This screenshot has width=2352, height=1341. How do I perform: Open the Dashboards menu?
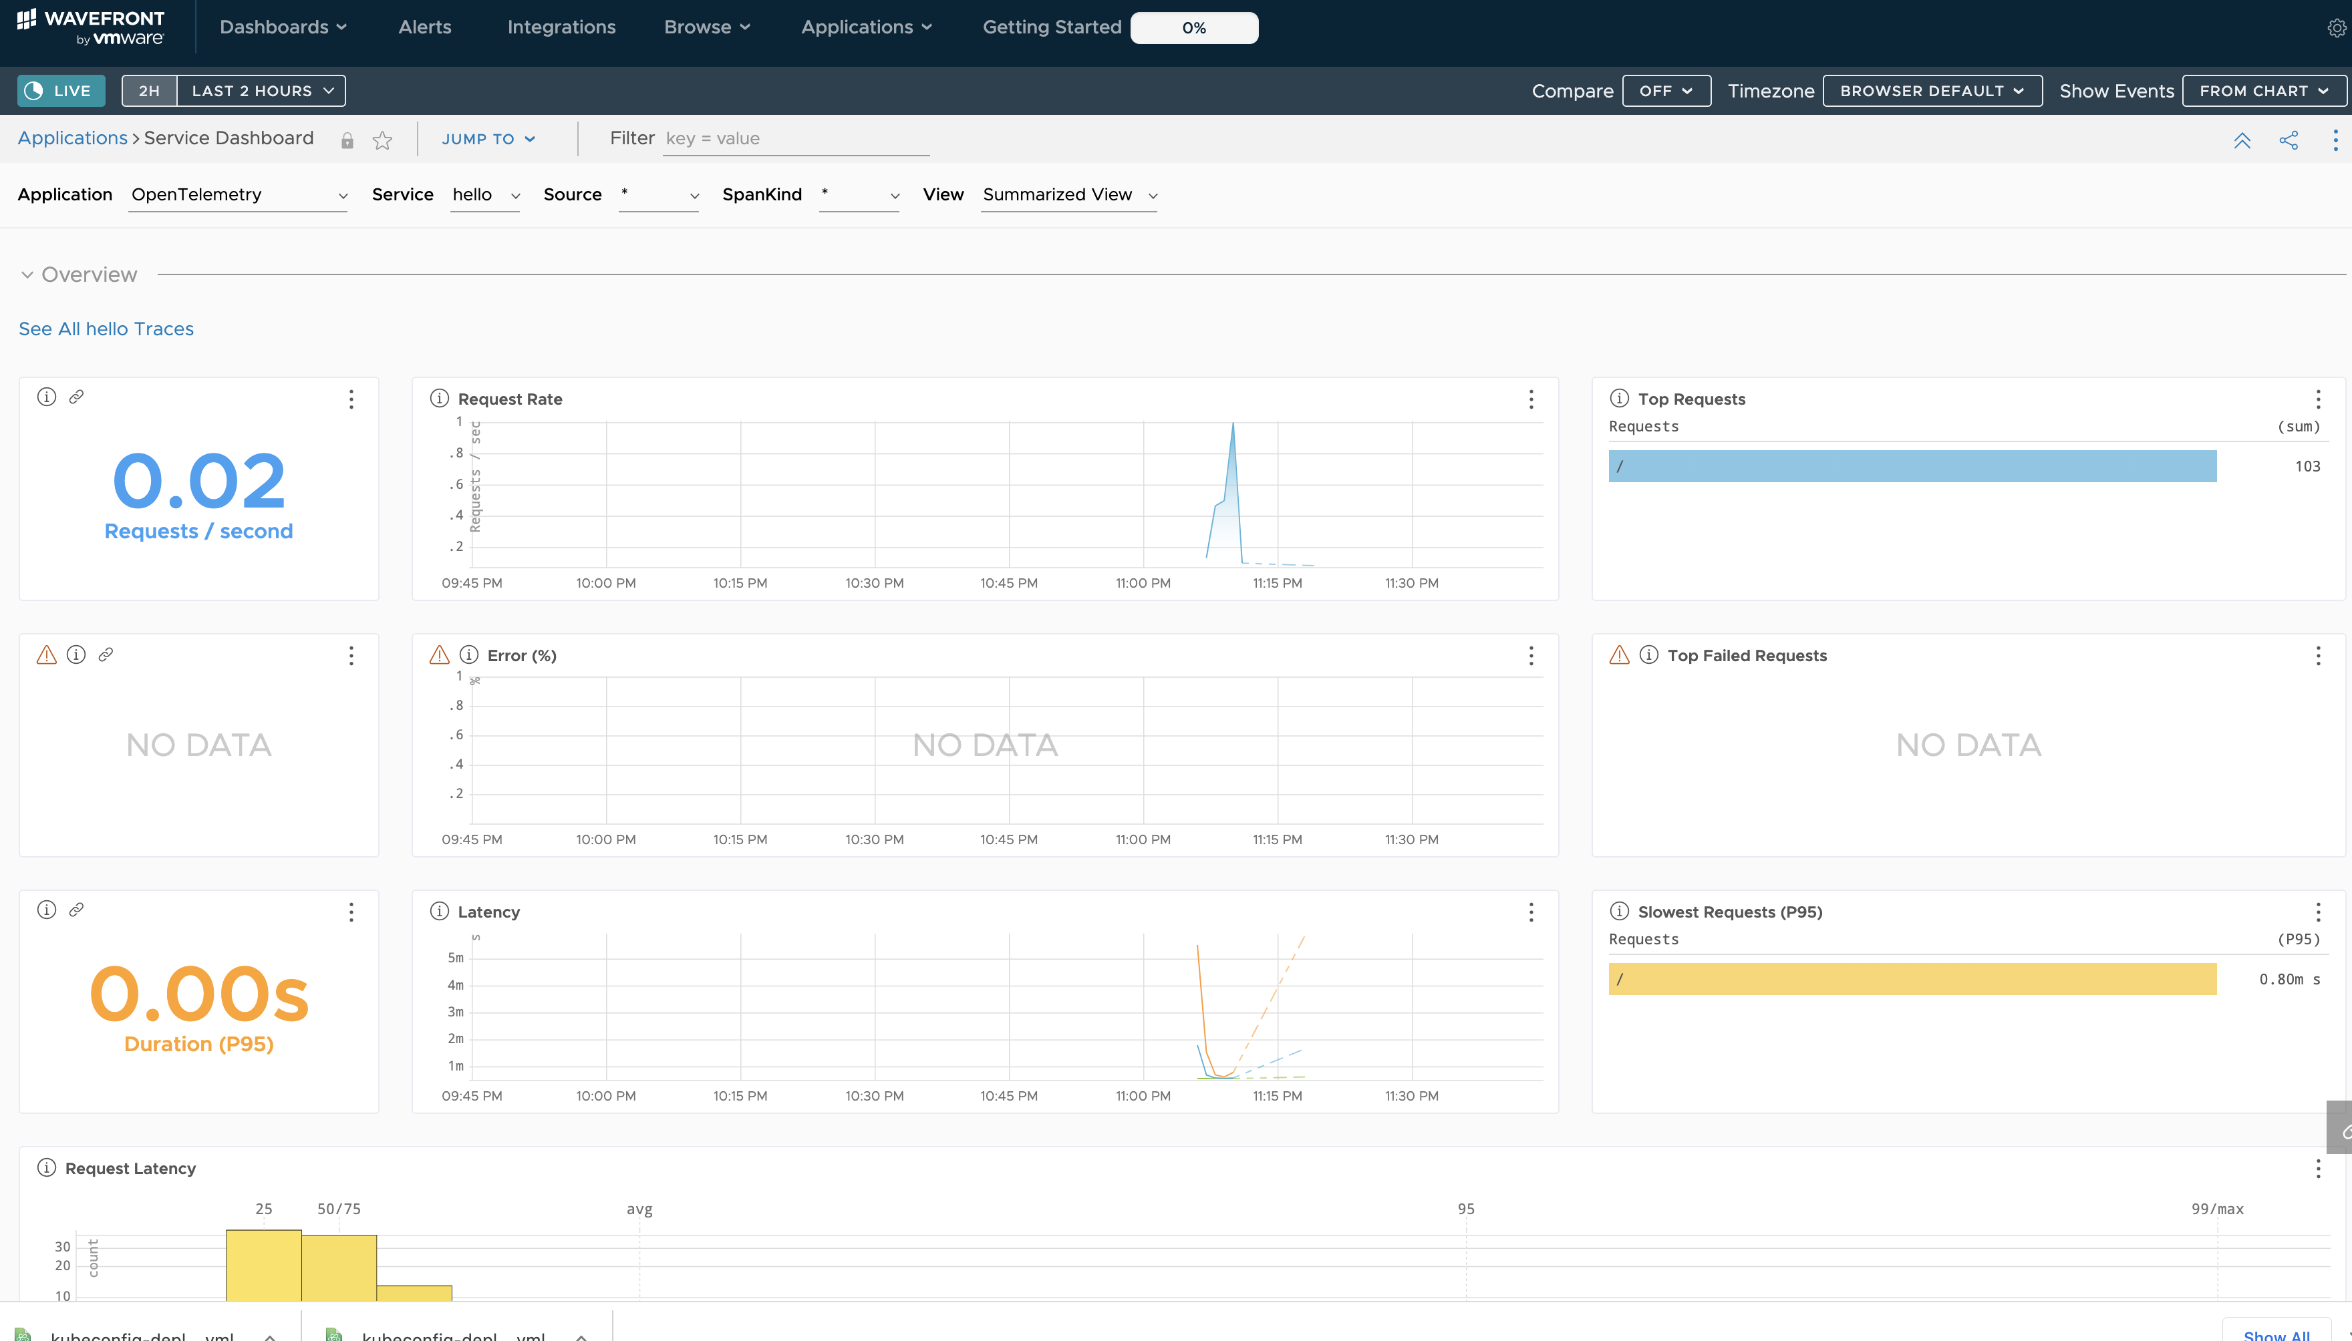[x=283, y=27]
